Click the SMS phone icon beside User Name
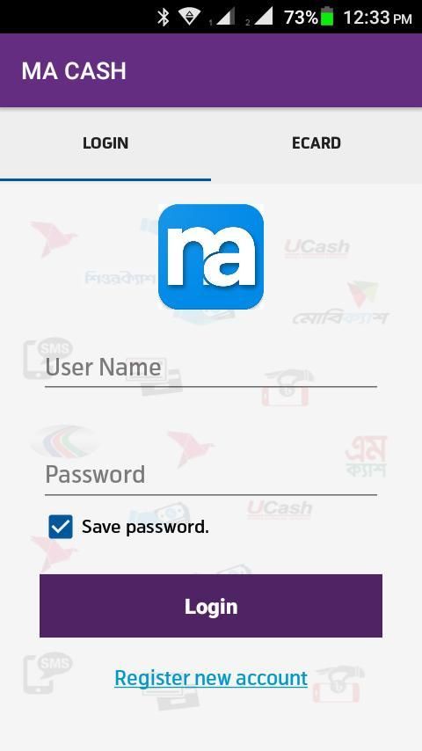 pyautogui.click(x=47, y=358)
